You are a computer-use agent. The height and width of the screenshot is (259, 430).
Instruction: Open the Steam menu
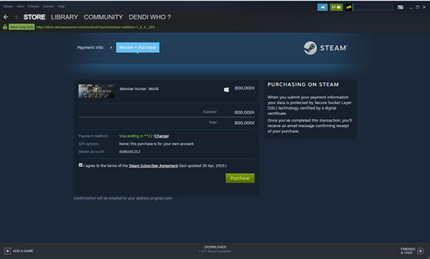coord(8,6)
